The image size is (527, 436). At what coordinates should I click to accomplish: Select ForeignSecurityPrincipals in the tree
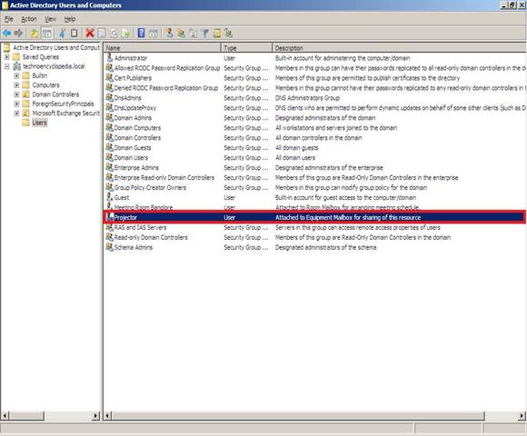pyautogui.click(x=63, y=104)
